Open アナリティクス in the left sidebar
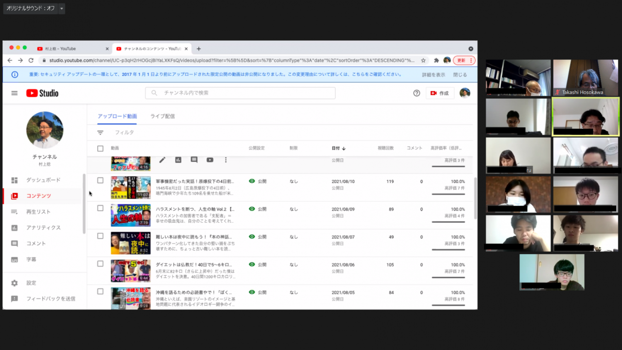 point(43,227)
